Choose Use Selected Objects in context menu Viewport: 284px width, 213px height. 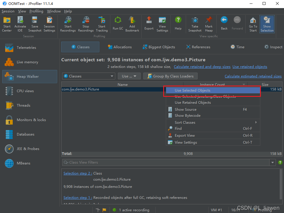click(213, 90)
